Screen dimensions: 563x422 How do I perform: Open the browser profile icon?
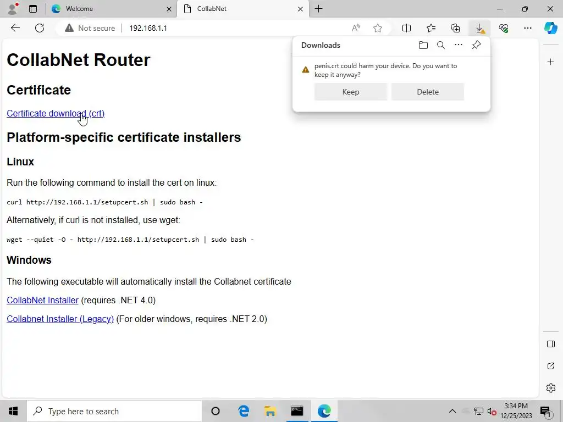(13, 9)
